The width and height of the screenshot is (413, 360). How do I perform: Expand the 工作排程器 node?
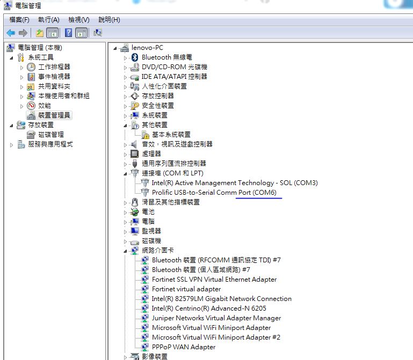click(x=21, y=68)
